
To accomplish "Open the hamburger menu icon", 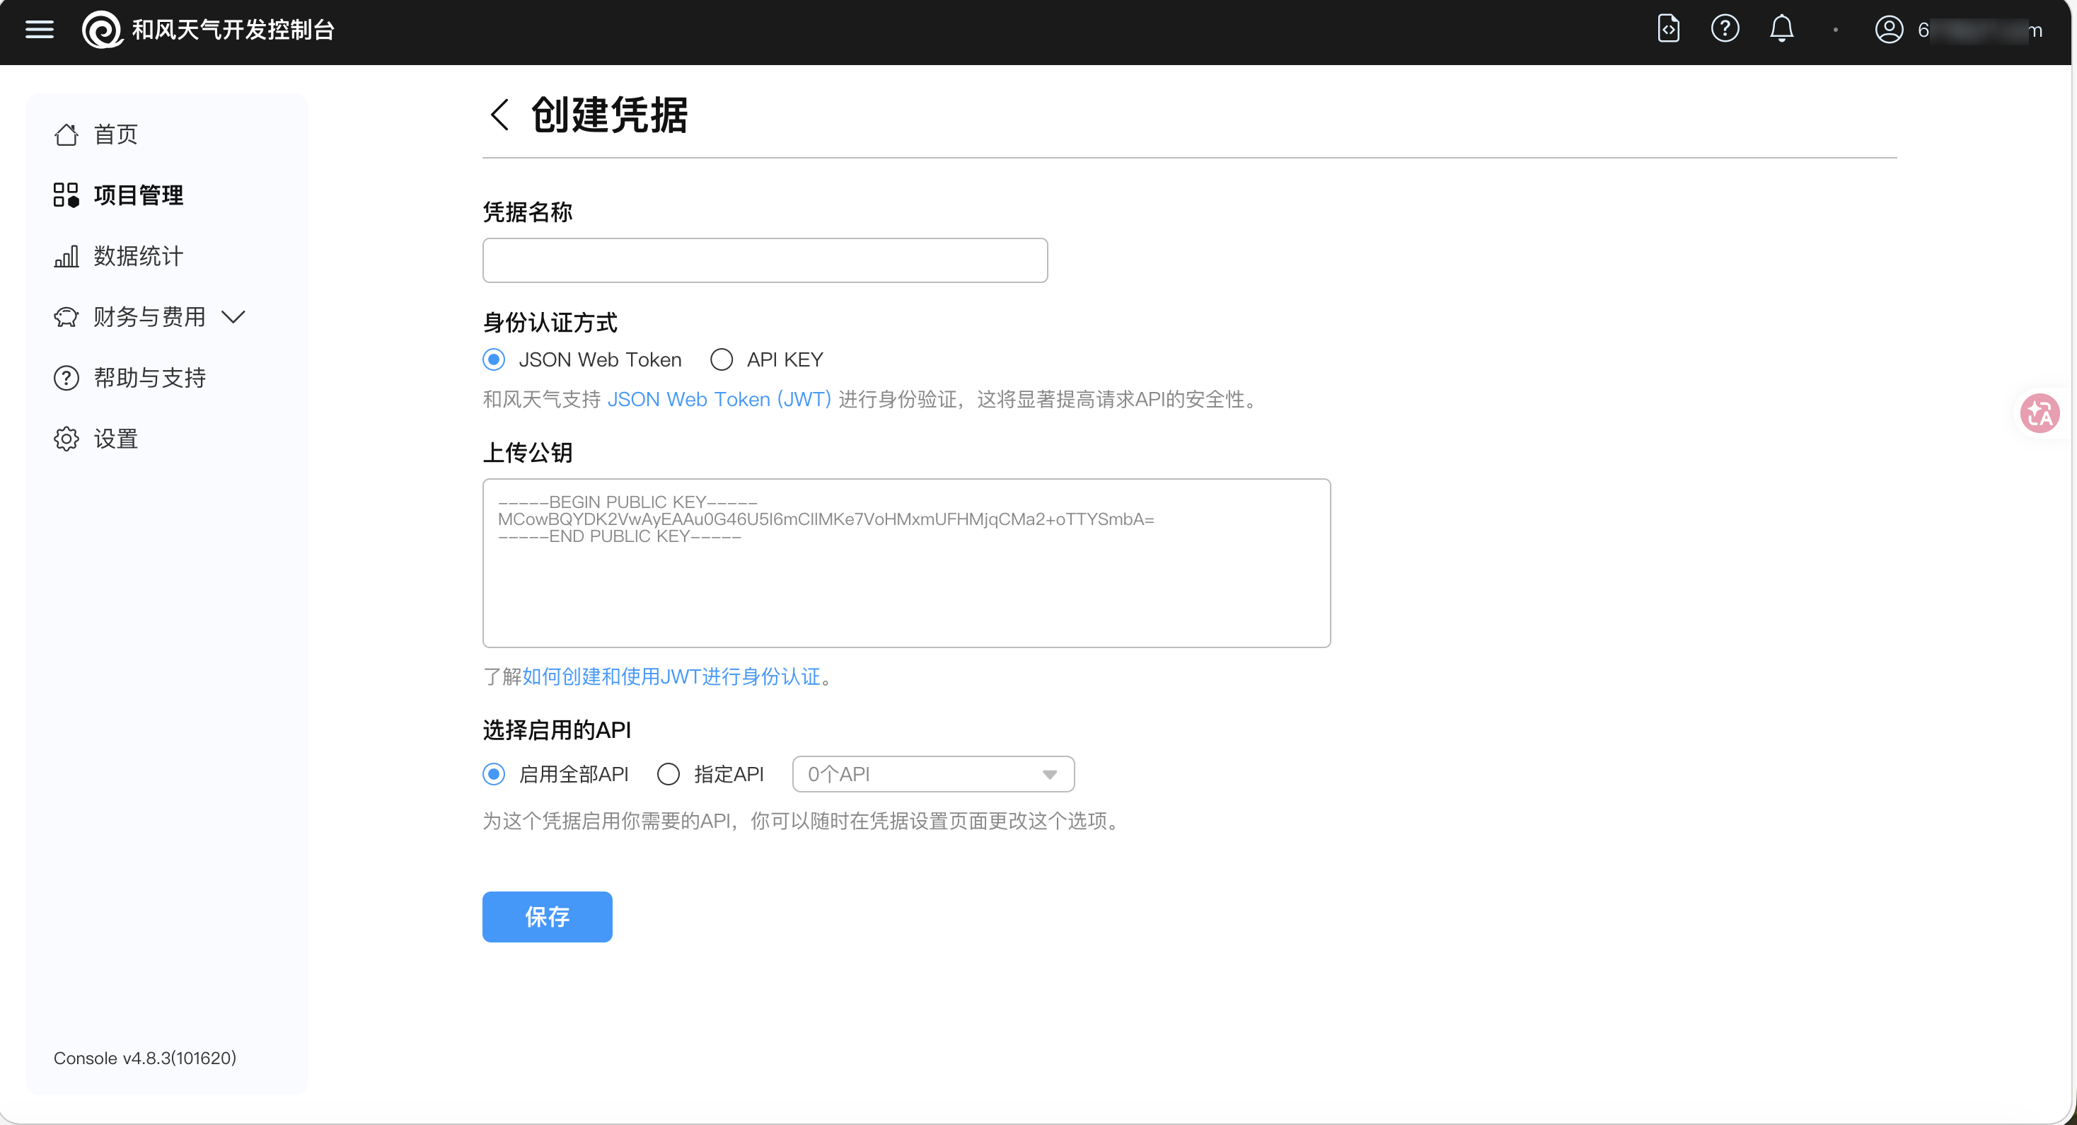I will (x=40, y=30).
